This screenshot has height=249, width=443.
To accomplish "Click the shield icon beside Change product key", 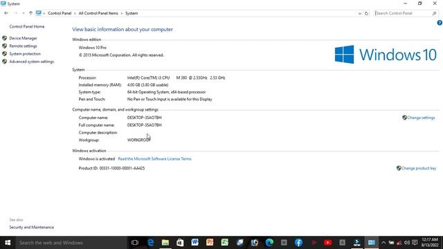I will [399, 168].
